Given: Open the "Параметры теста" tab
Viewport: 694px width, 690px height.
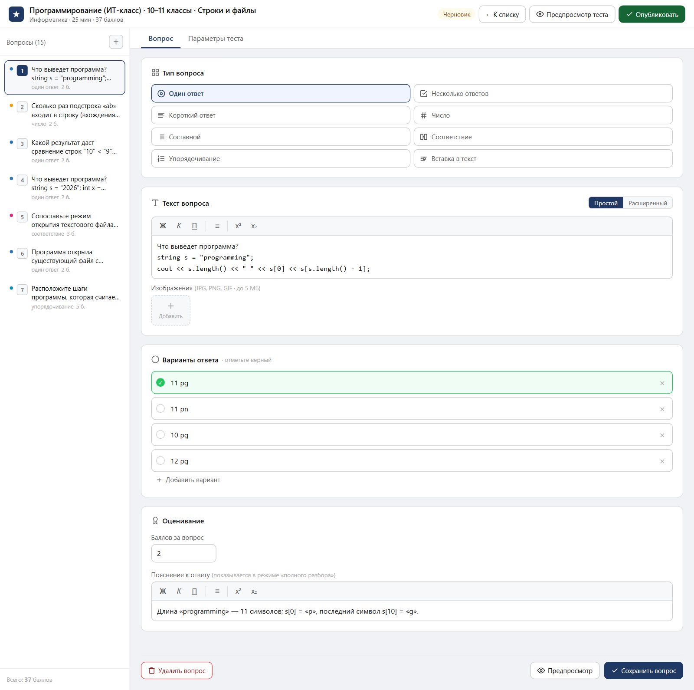Looking at the screenshot, I should [216, 39].
